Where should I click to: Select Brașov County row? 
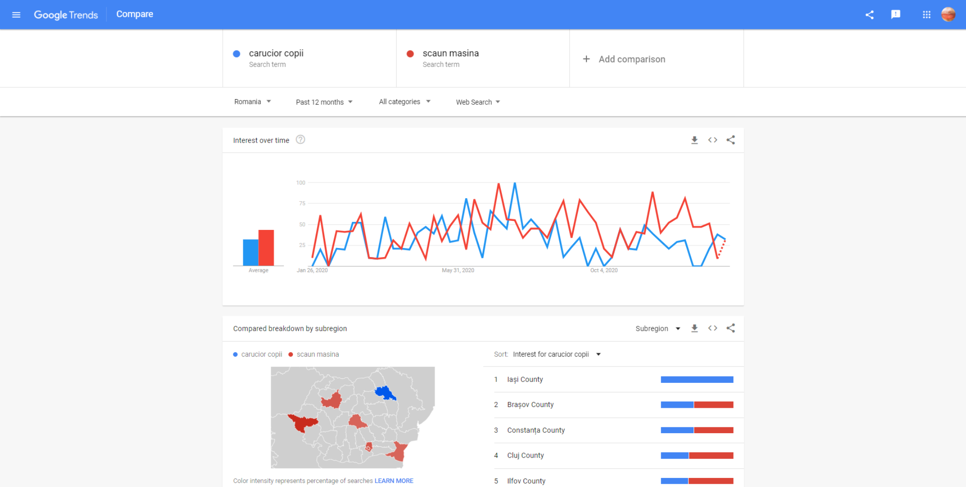[614, 405]
